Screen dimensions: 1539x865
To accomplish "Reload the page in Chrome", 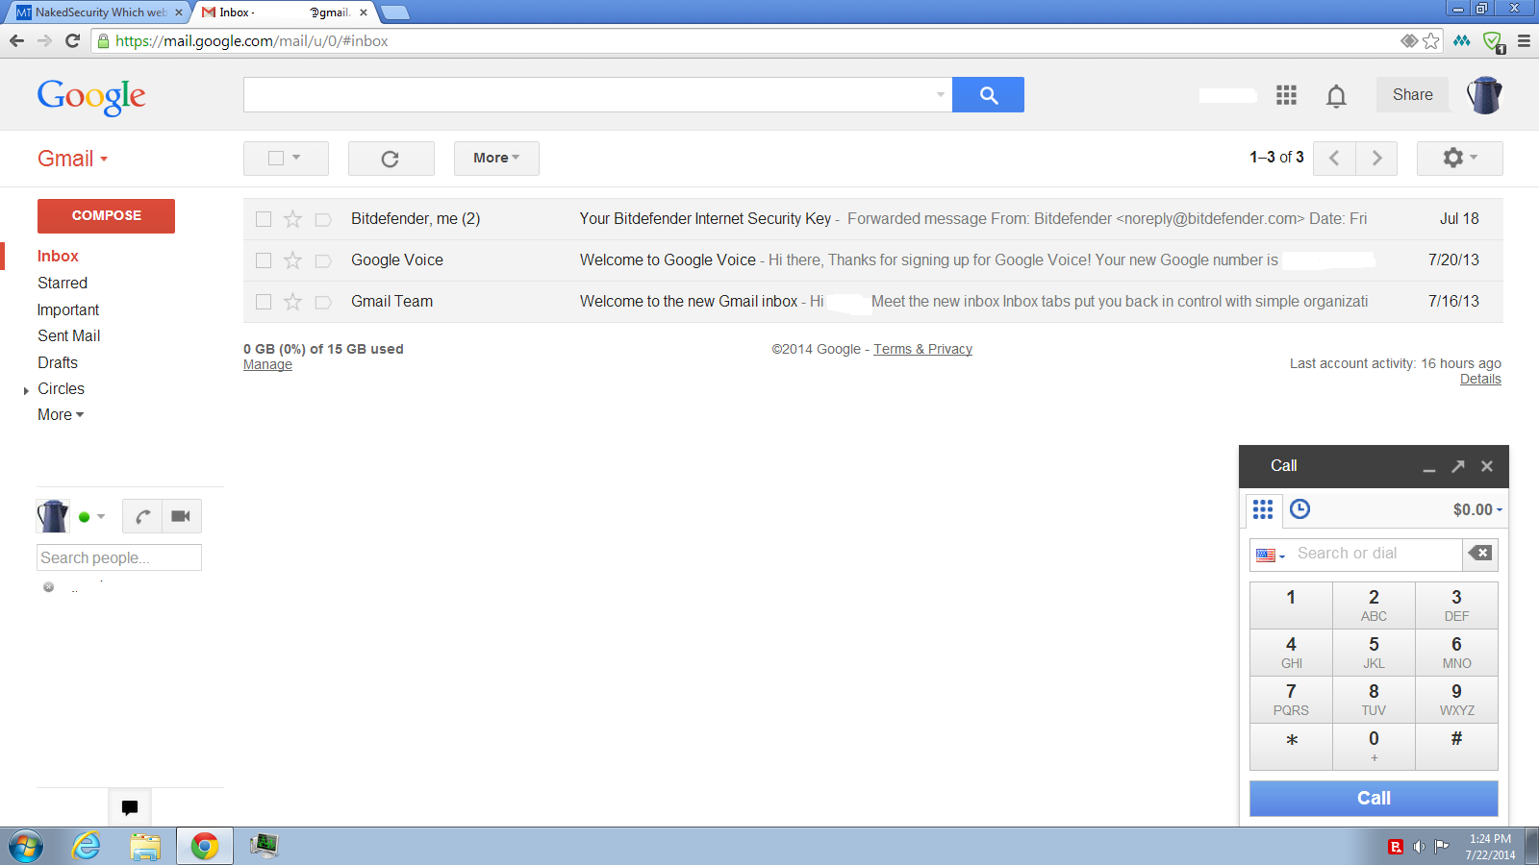I will [72, 40].
